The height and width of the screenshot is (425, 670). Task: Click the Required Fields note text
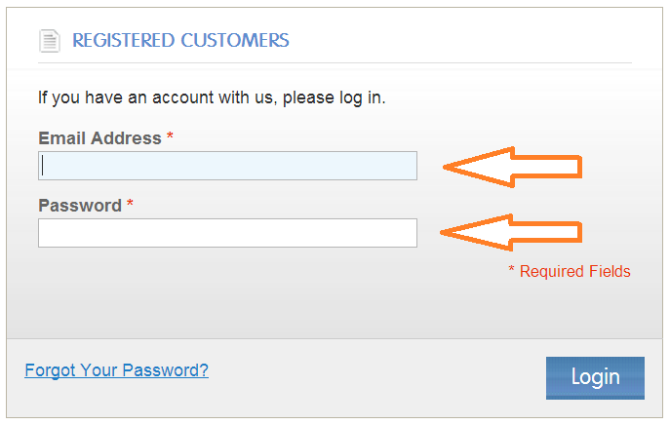pyautogui.click(x=574, y=272)
